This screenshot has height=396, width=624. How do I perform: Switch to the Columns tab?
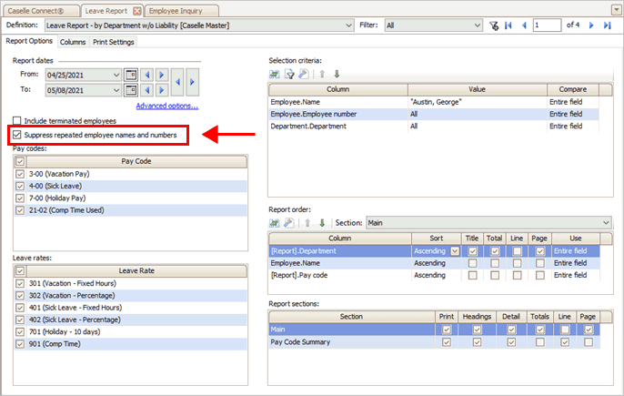[x=73, y=42]
